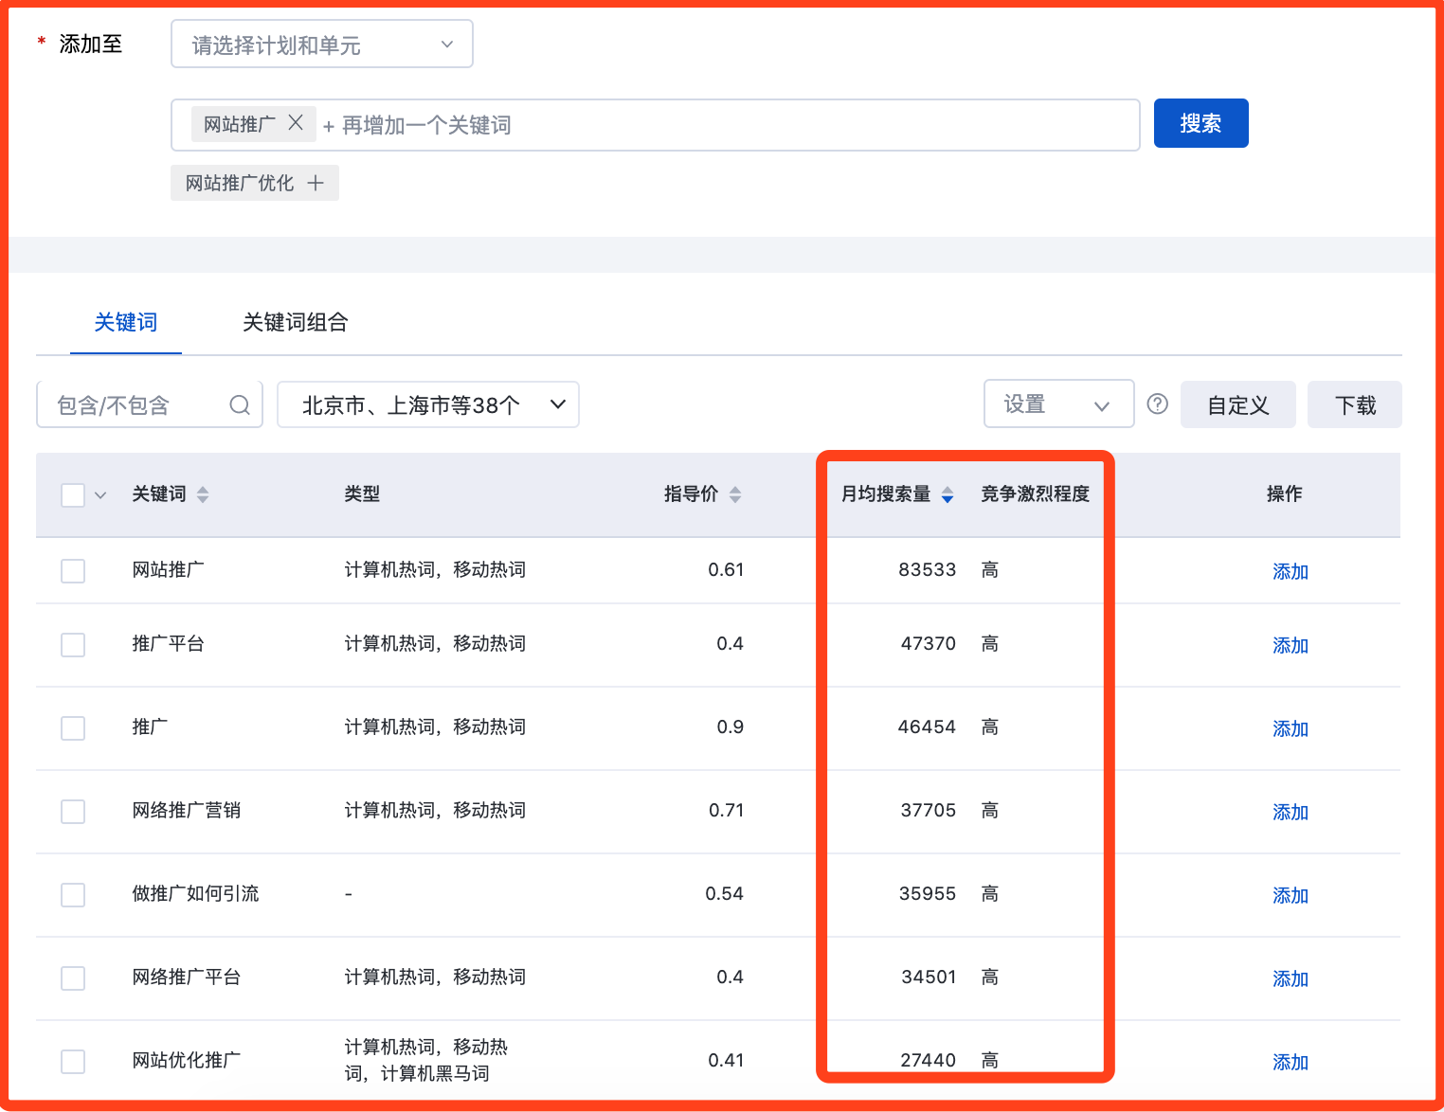Viewport: 1444px width, 1112px height.
Task: Sort by 关键词 column arrows
Action: click(203, 494)
